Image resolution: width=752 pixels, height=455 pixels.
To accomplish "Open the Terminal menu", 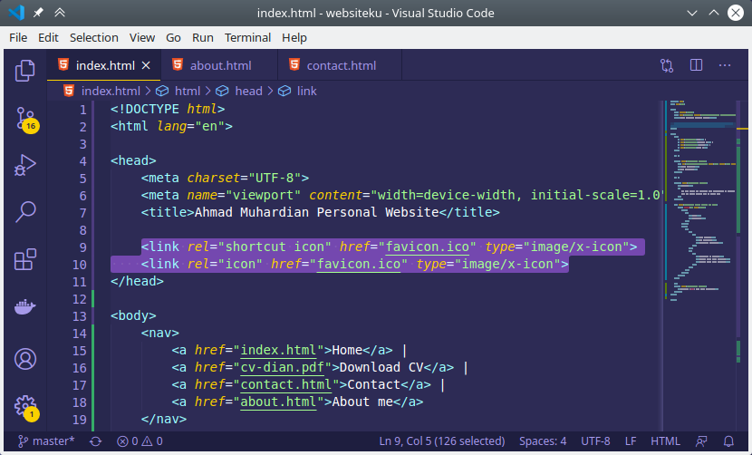I will click(247, 37).
